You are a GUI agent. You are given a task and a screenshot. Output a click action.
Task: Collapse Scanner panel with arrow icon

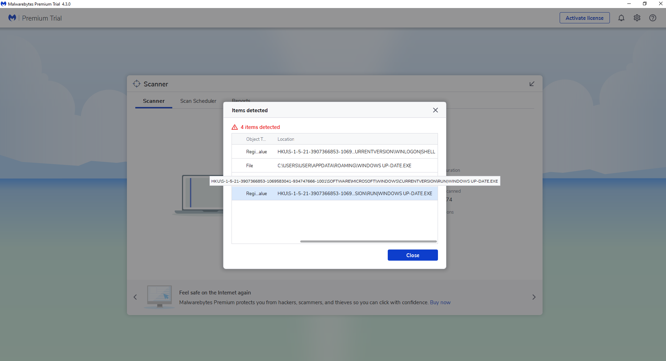pos(532,84)
